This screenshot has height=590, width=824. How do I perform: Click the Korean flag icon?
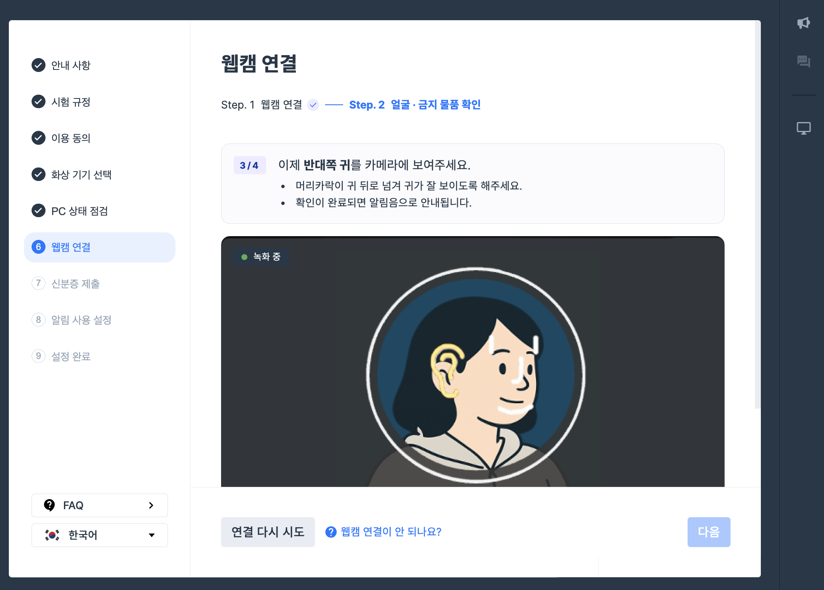pyautogui.click(x=52, y=535)
